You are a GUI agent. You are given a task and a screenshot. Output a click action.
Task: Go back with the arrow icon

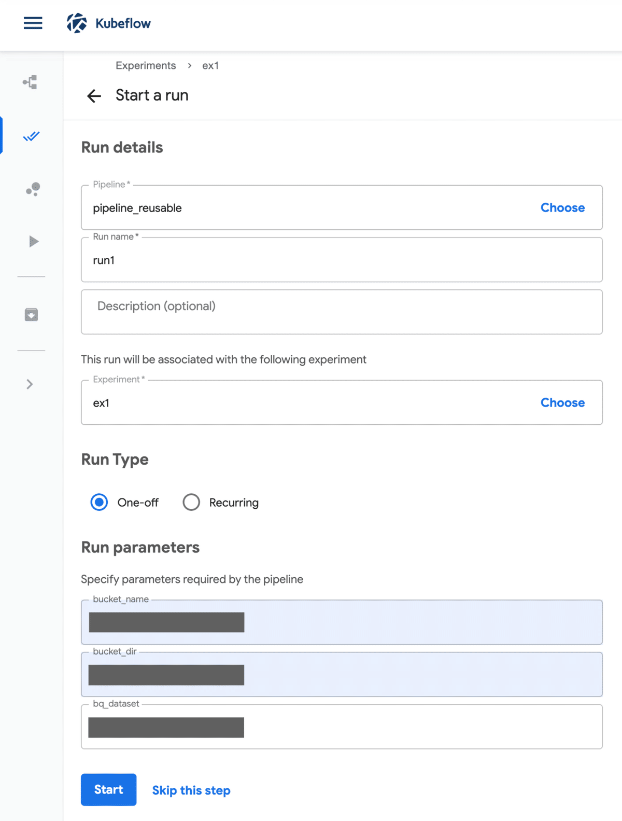point(94,96)
